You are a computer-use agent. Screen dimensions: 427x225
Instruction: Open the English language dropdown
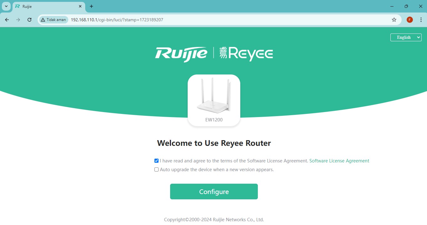[406, 37]
